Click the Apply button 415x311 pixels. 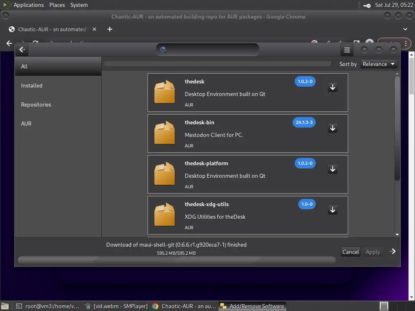373,252
